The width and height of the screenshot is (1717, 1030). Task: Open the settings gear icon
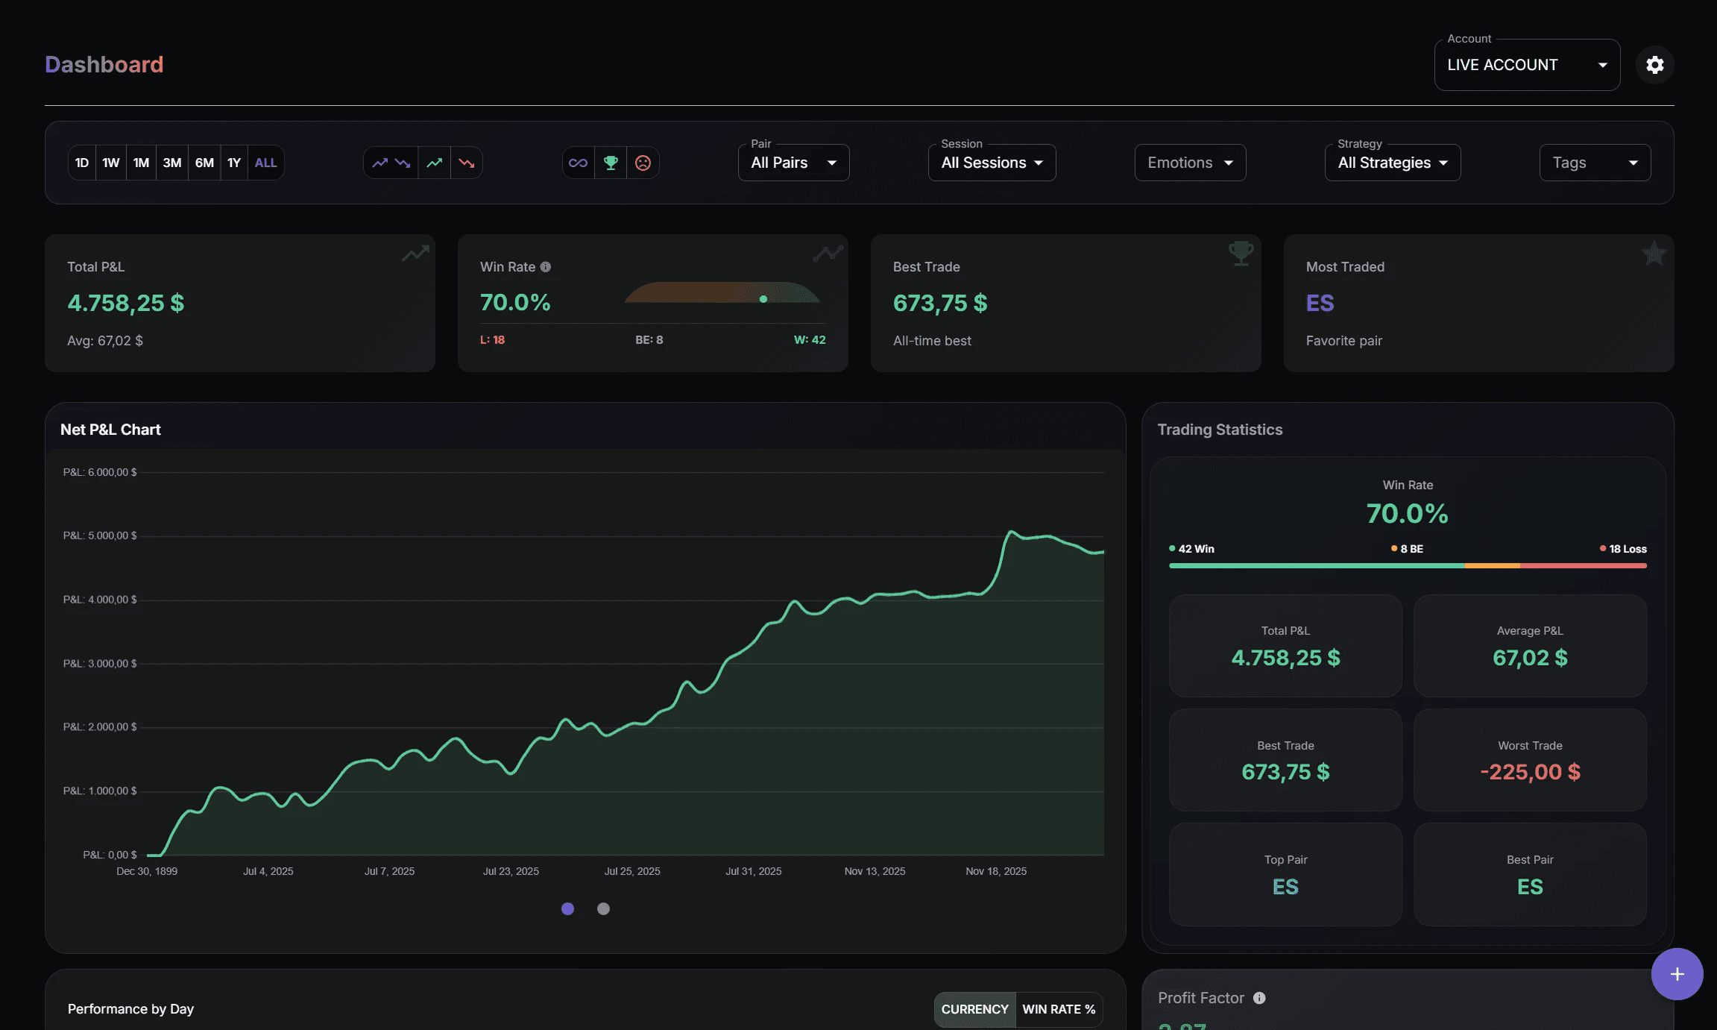1654,64
